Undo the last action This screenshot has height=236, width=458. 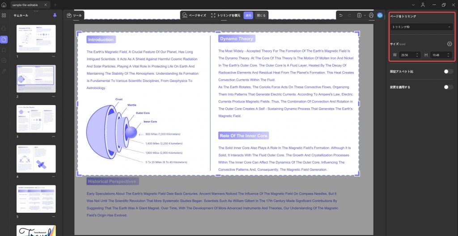340,15
